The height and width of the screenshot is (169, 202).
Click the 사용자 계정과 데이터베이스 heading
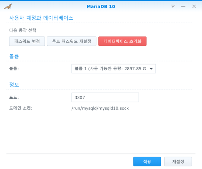(x=41, y=18)
